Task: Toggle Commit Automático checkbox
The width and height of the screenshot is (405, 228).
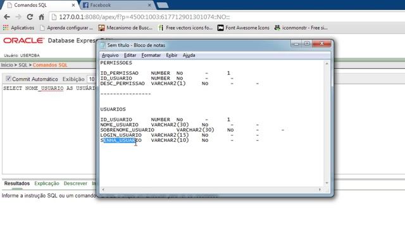Action: pos(8,79)
